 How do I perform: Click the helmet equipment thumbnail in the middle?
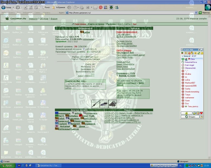(104, 104)
